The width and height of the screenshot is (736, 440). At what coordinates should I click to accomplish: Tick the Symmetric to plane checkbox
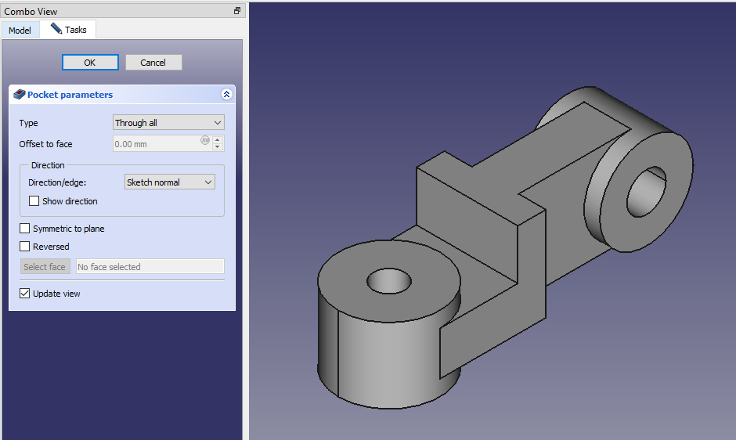(x=24, y=228)
